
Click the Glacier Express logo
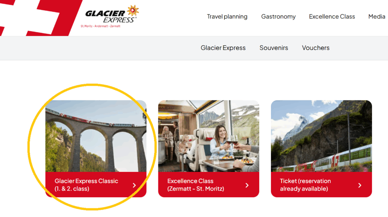[110, 16]
